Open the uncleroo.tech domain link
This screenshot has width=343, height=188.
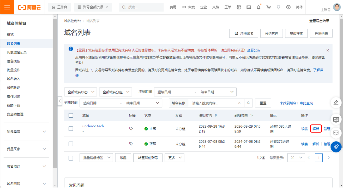93,126
